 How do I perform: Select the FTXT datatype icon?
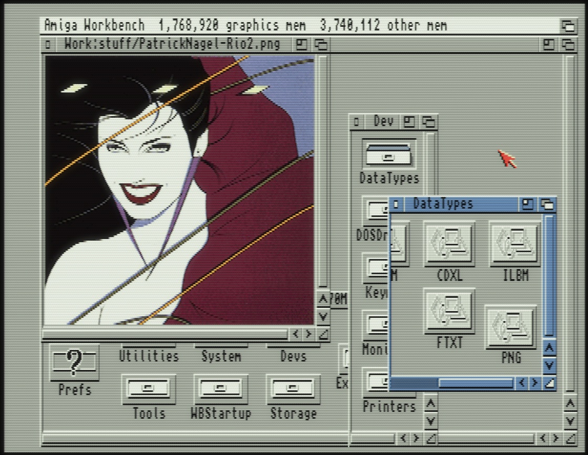tap(449, 311)
